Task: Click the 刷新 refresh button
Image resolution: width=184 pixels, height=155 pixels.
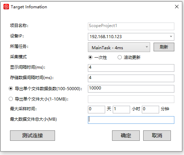Action: pos(164,47)
